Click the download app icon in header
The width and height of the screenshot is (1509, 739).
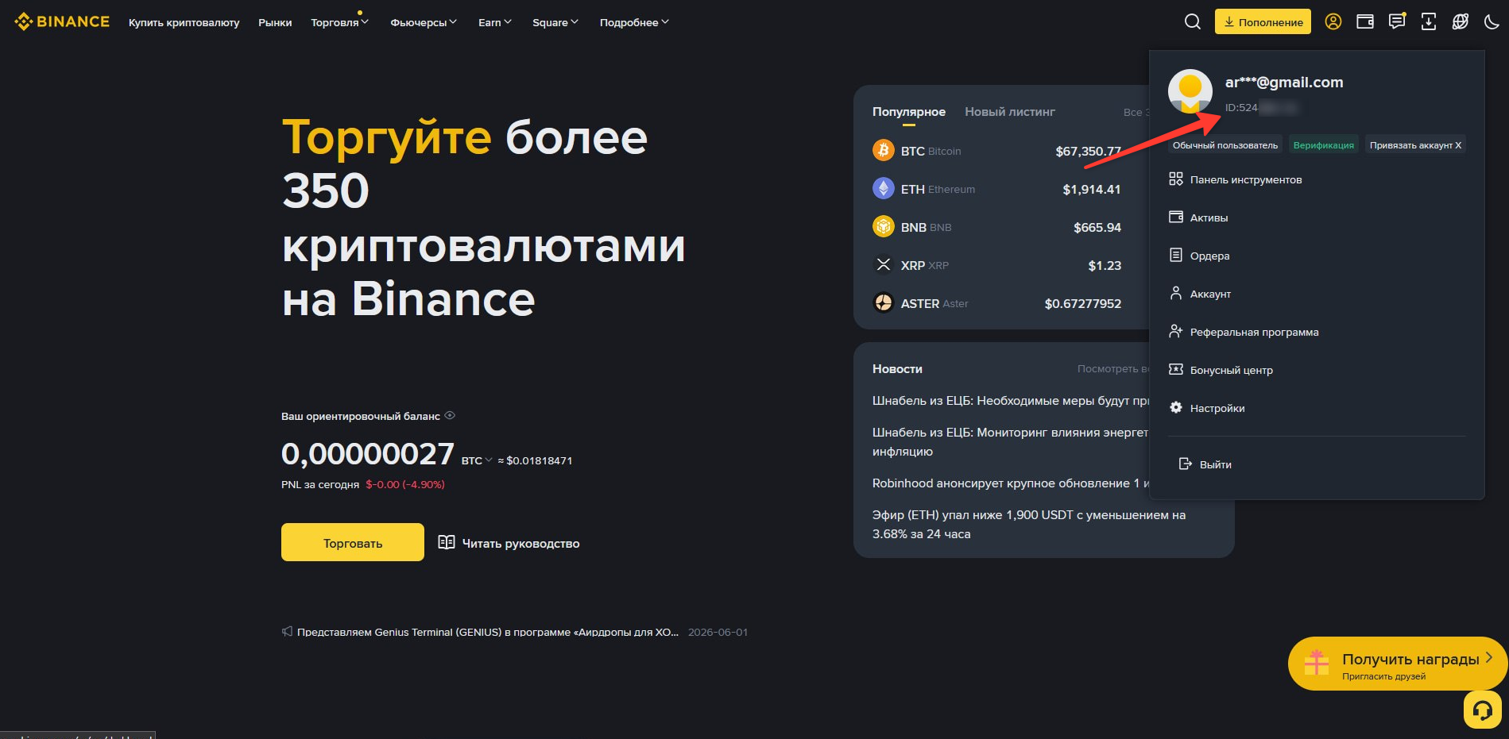(1429, 21)
